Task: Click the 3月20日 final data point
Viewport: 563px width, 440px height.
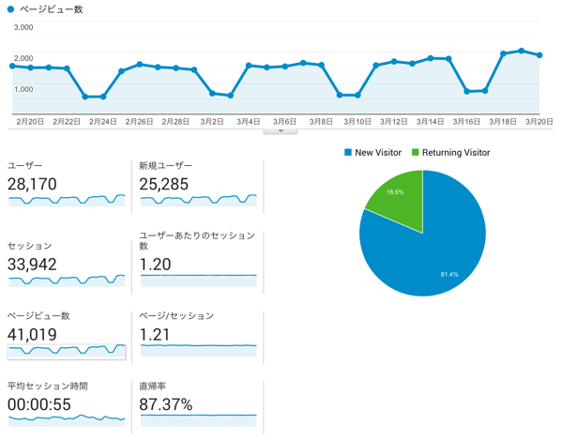Action: (x=540, y=55)
